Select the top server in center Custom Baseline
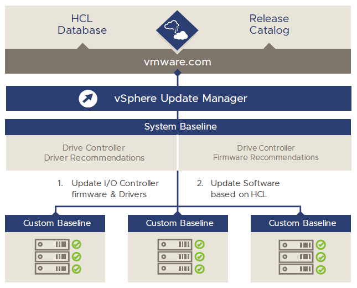 click(x=175, y=244)
